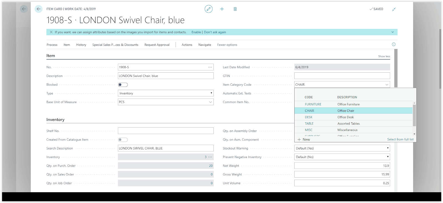This screenshot has height=203, width=443.
Task: Open the Request Approval menu
Action: click(x=157, y=45)
